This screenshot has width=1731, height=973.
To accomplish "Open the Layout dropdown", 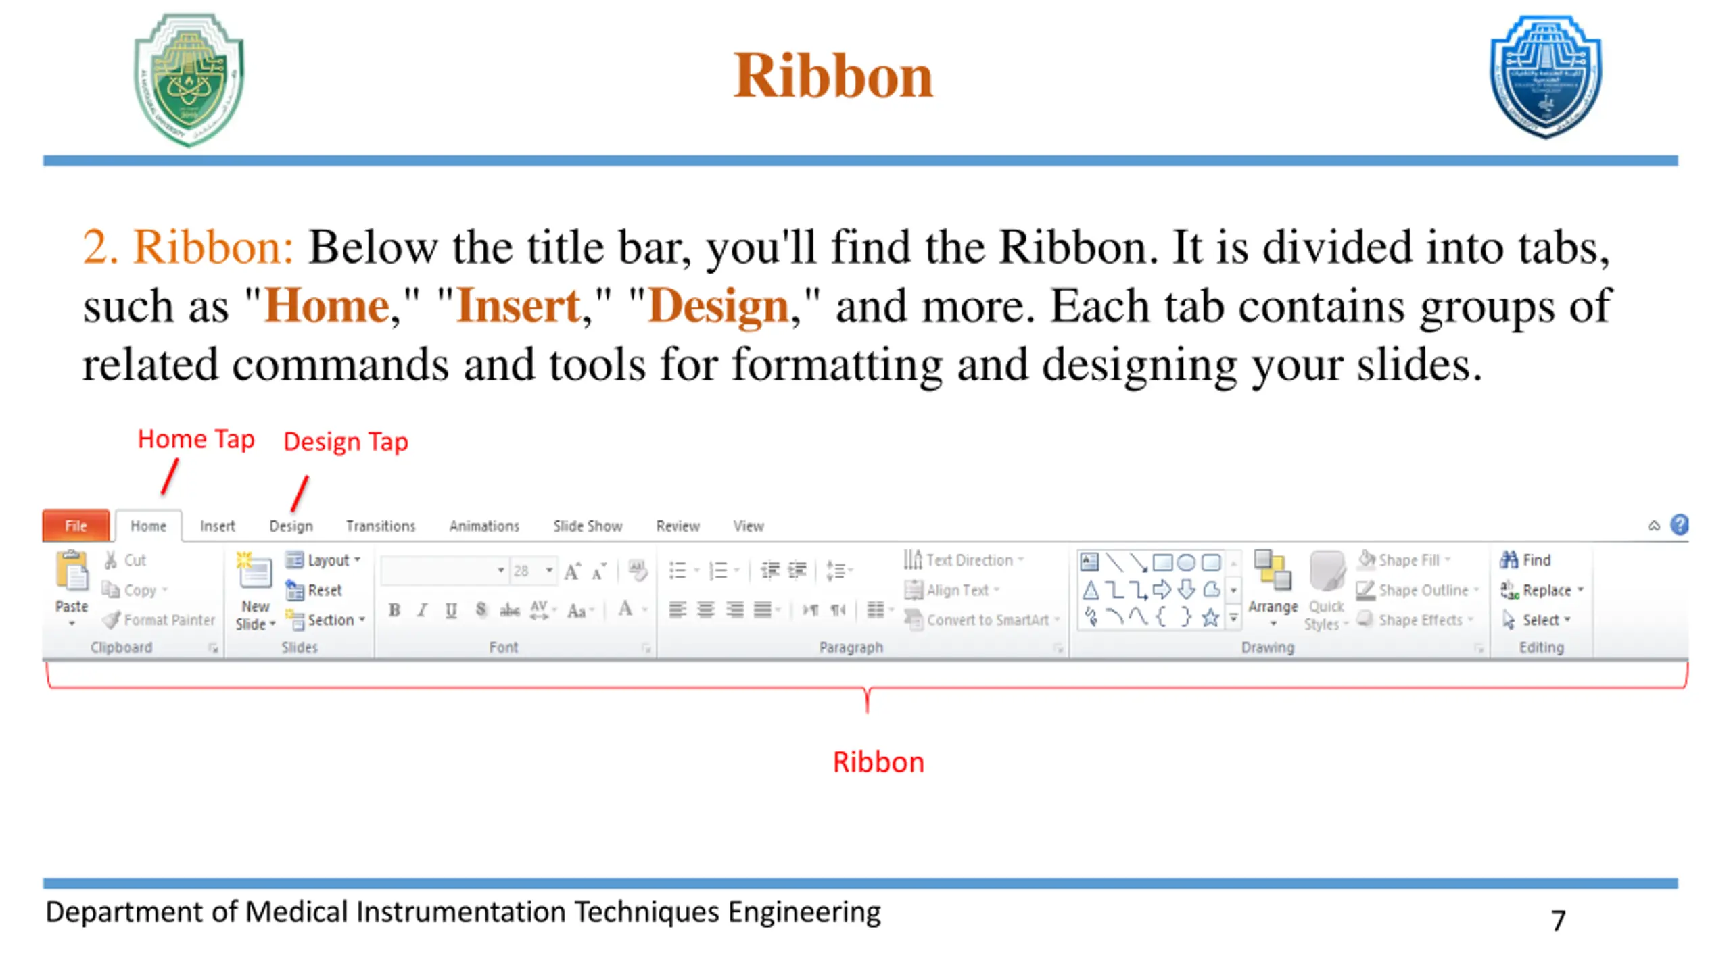I will pyautogui.click(x=323, y=560).
